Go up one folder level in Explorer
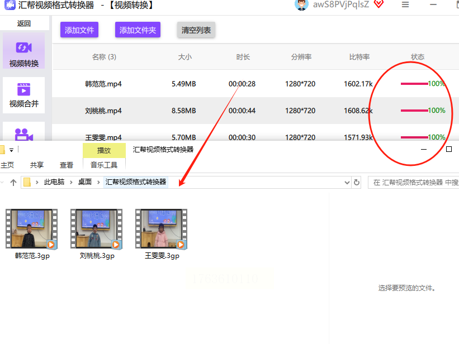Screen dimensions: 459x344 (x=13, y=182)
